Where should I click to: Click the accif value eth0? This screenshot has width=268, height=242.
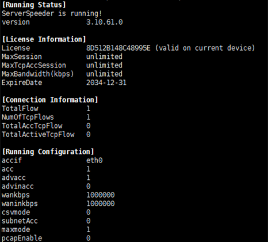pos(94,160)
